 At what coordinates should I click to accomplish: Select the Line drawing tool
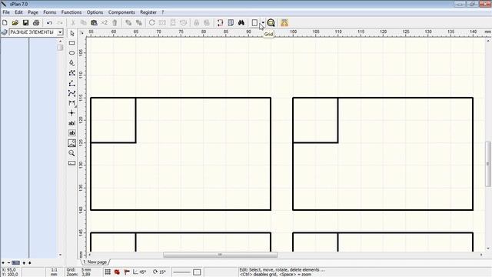point(71,83)
